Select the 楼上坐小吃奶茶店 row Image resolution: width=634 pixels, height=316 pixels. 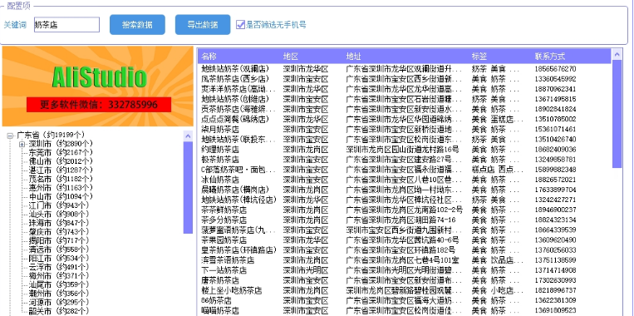[x=405, y=290]
